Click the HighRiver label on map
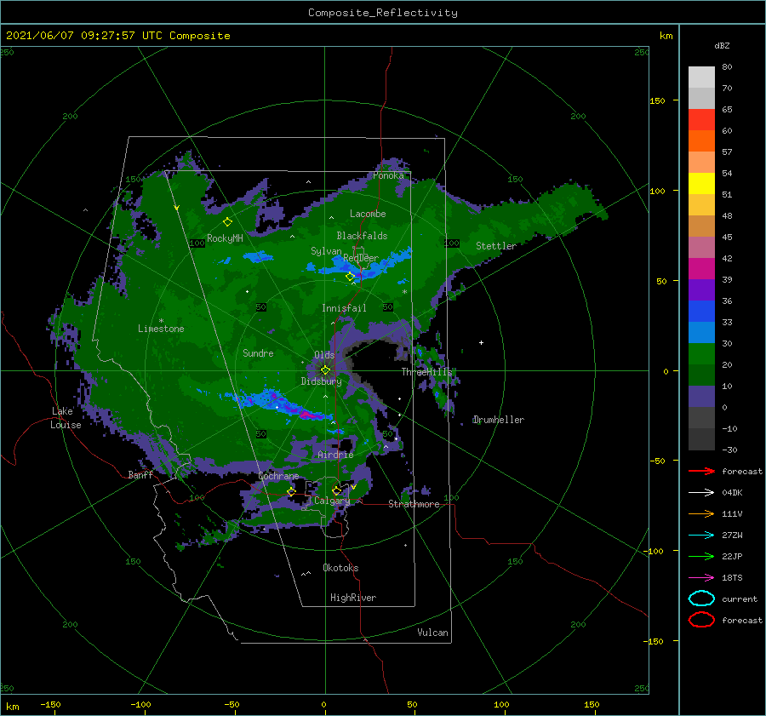This screenshot has height=716, width=766. click(x=353, y=598)
